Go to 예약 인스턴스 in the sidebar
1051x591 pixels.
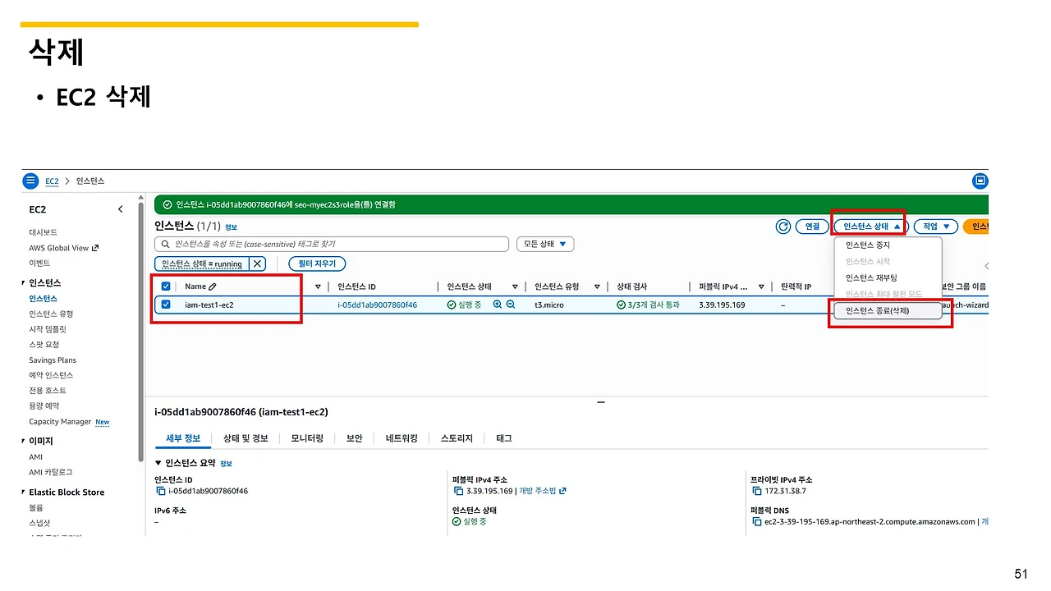pos(51,375)
